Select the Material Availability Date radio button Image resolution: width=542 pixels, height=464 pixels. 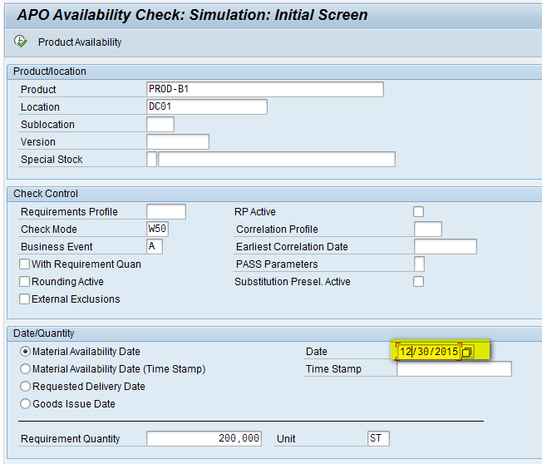25,352
